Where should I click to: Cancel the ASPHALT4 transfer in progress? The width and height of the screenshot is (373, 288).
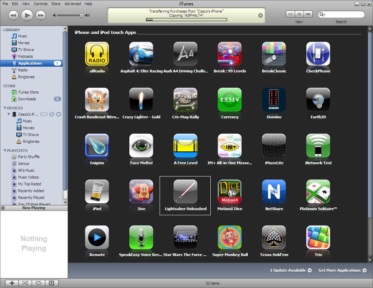pyautogui.click(x=260, y=15)
